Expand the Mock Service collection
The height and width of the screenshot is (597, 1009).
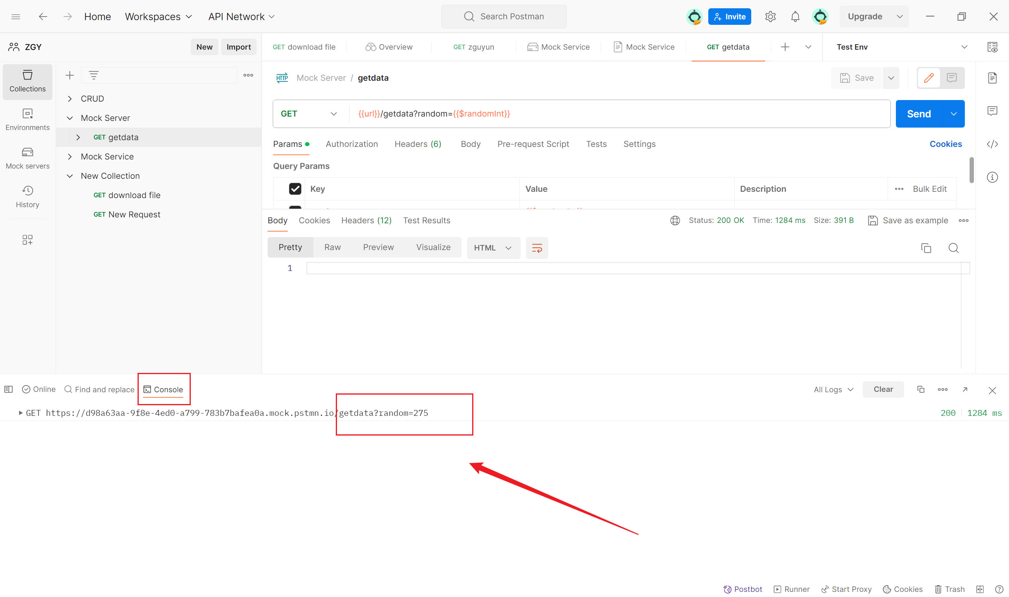click(70, 157)
